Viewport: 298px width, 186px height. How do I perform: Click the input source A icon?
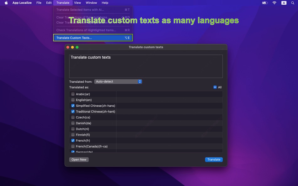coord(284,3)
